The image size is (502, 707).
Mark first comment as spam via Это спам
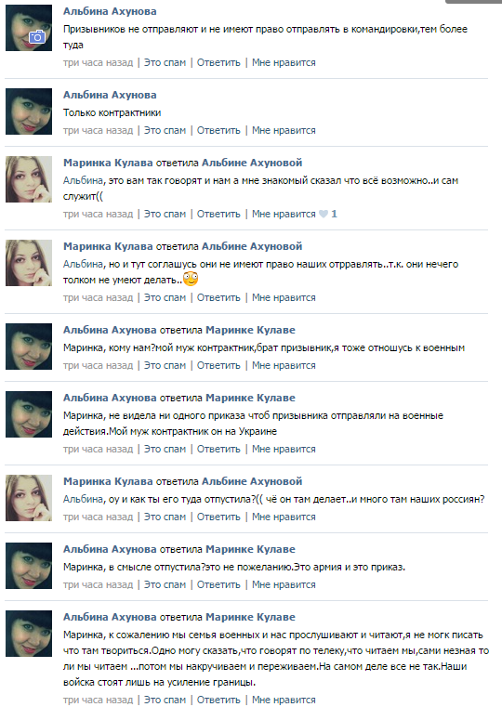click(x=165, y=62)
